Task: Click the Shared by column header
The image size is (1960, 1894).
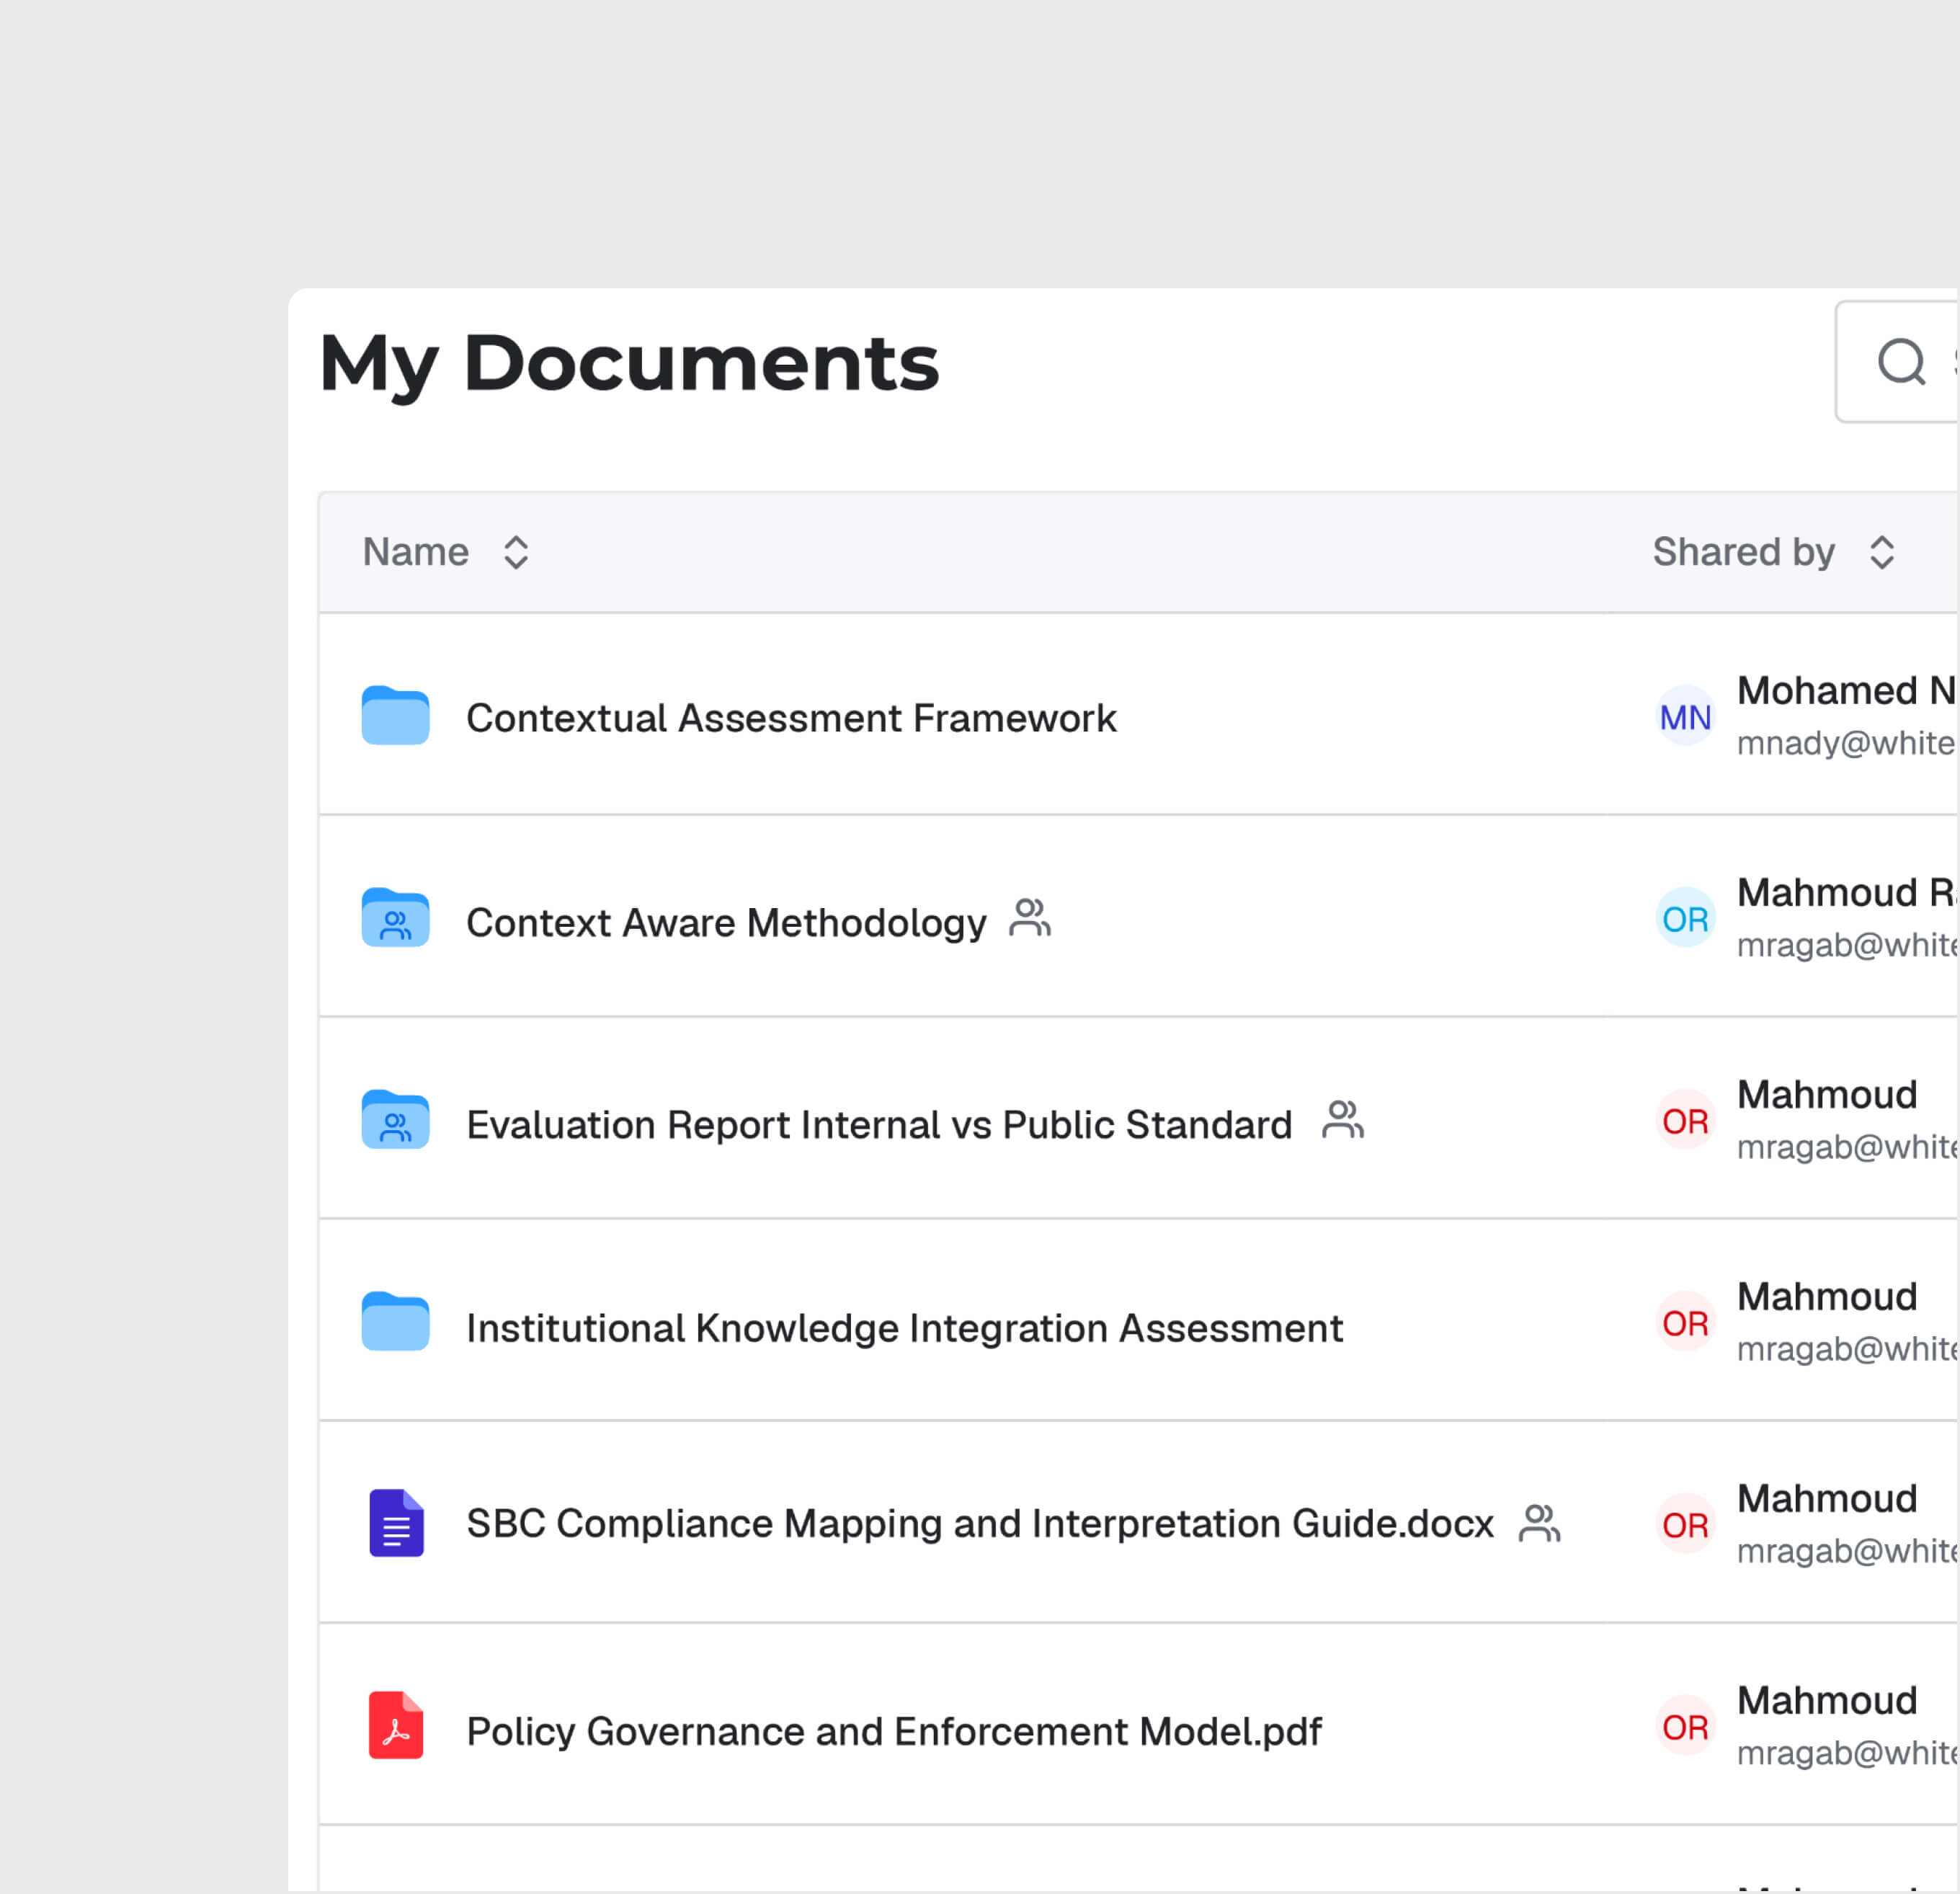Action: pyautogui.click(x=1744, y=552)
